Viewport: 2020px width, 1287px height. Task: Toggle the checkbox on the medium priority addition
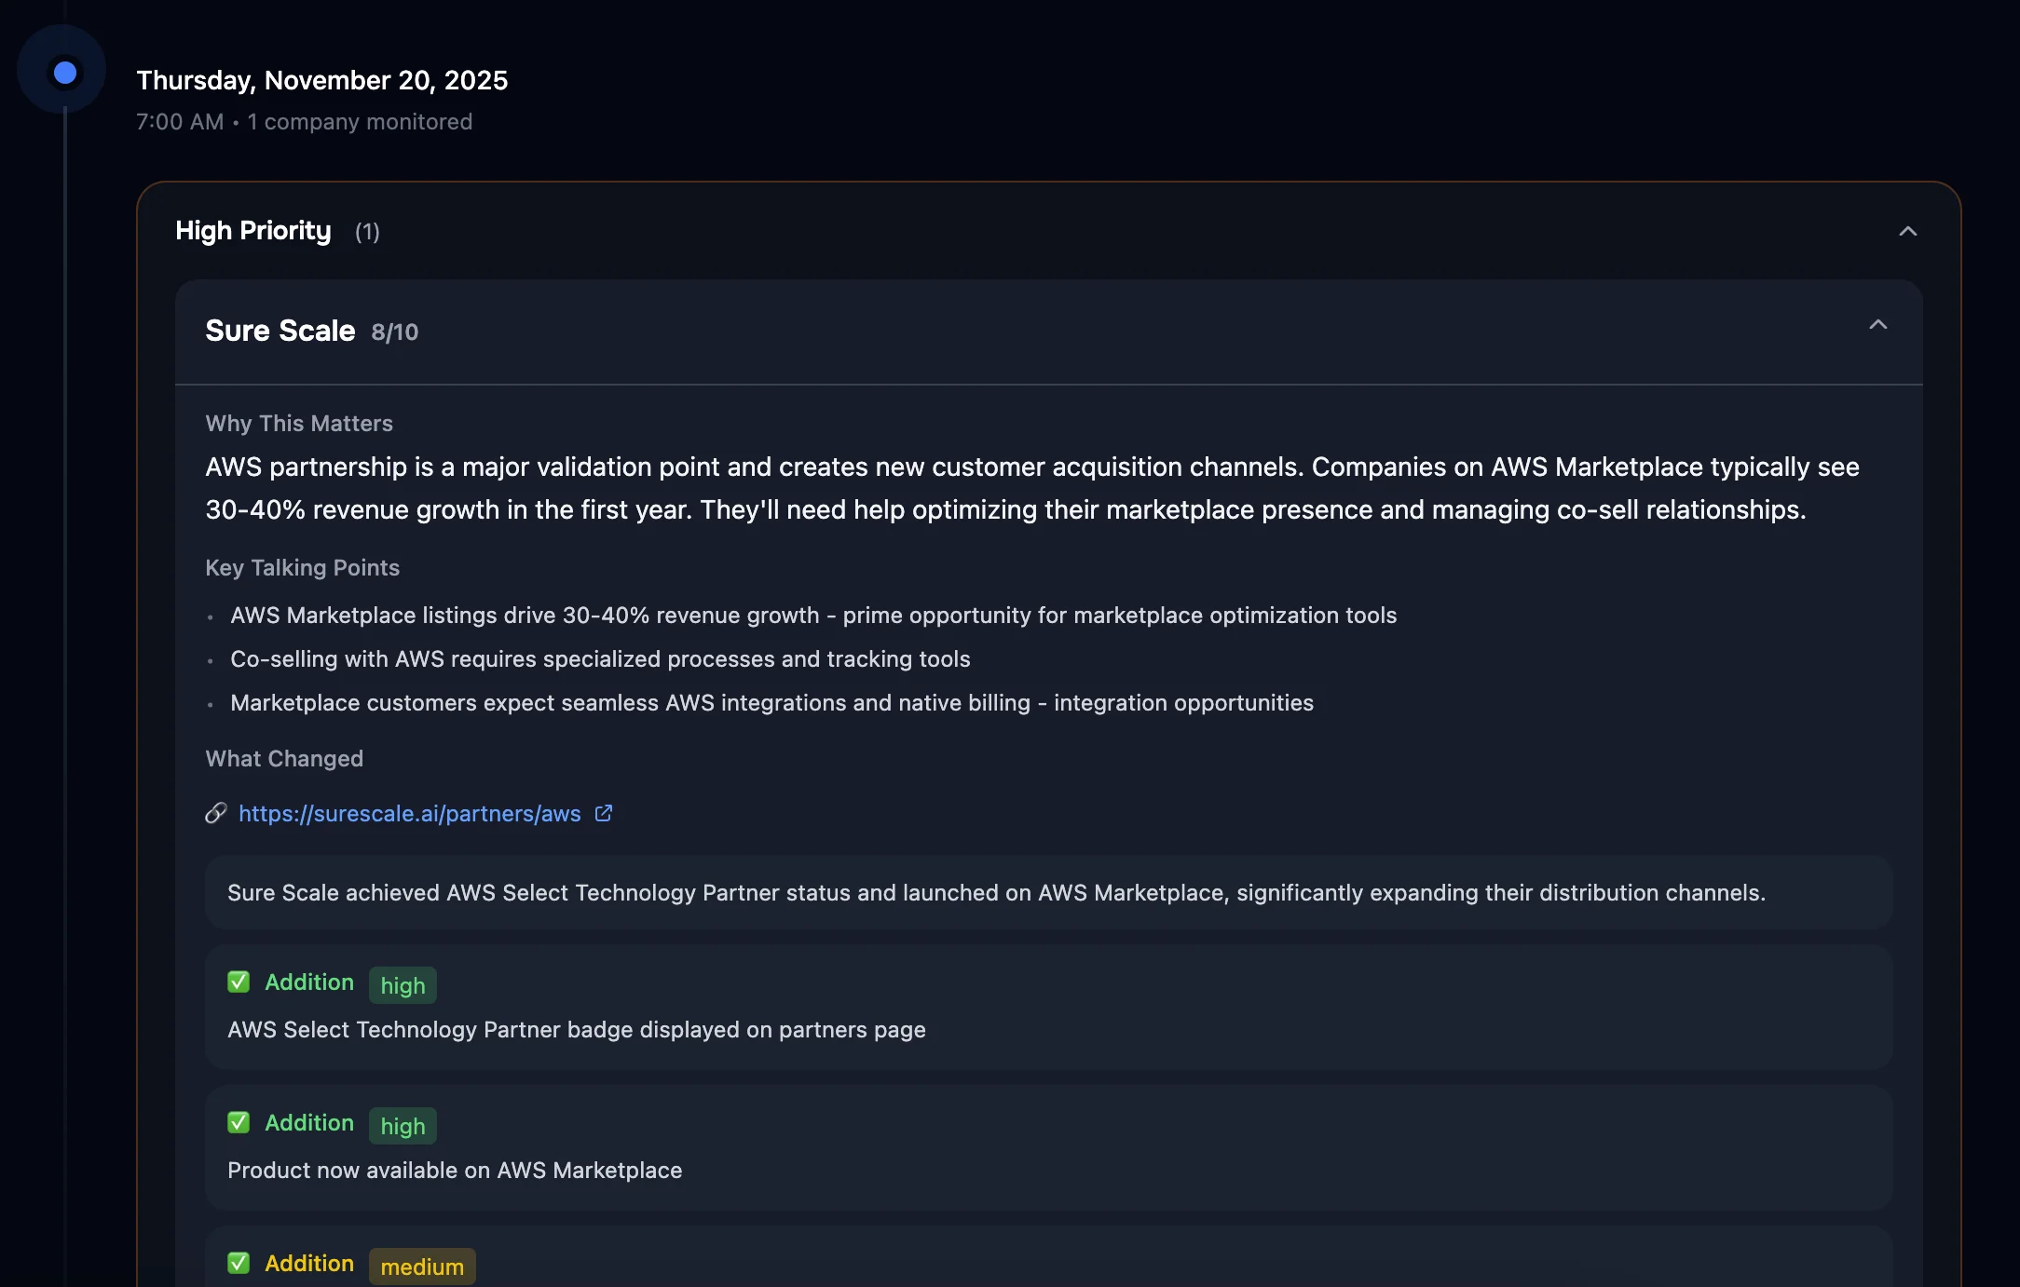point(239,1263)
